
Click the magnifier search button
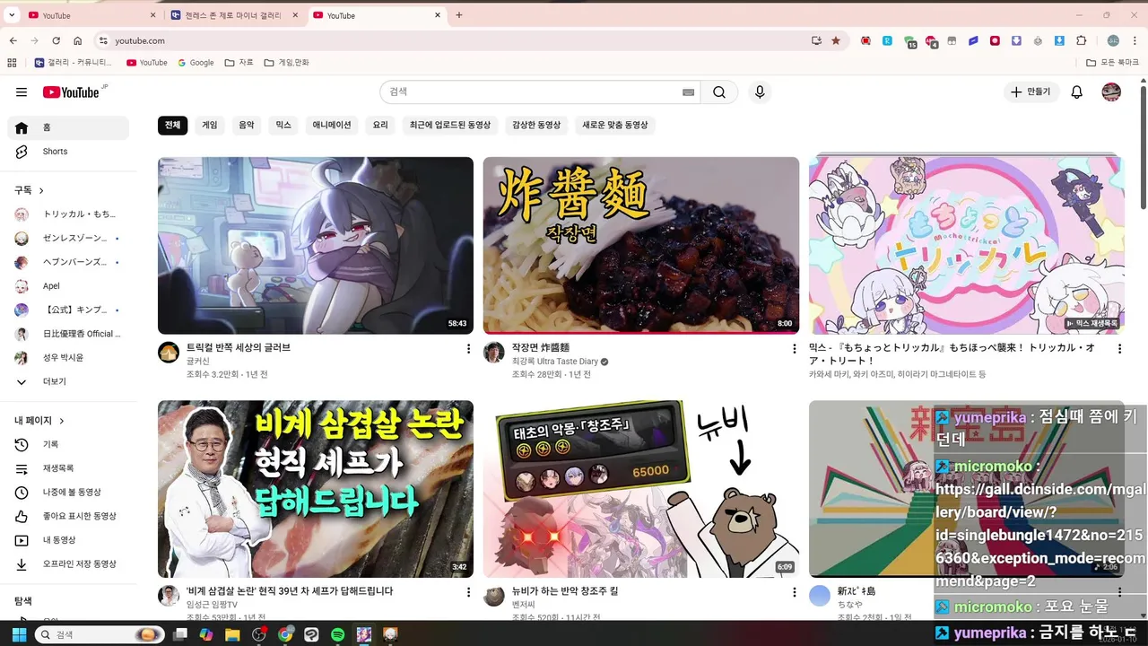coord(719,92)
